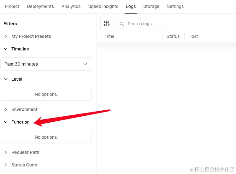Switch to the Storage tab
236x174 pixels.
(x=151, y=6)
